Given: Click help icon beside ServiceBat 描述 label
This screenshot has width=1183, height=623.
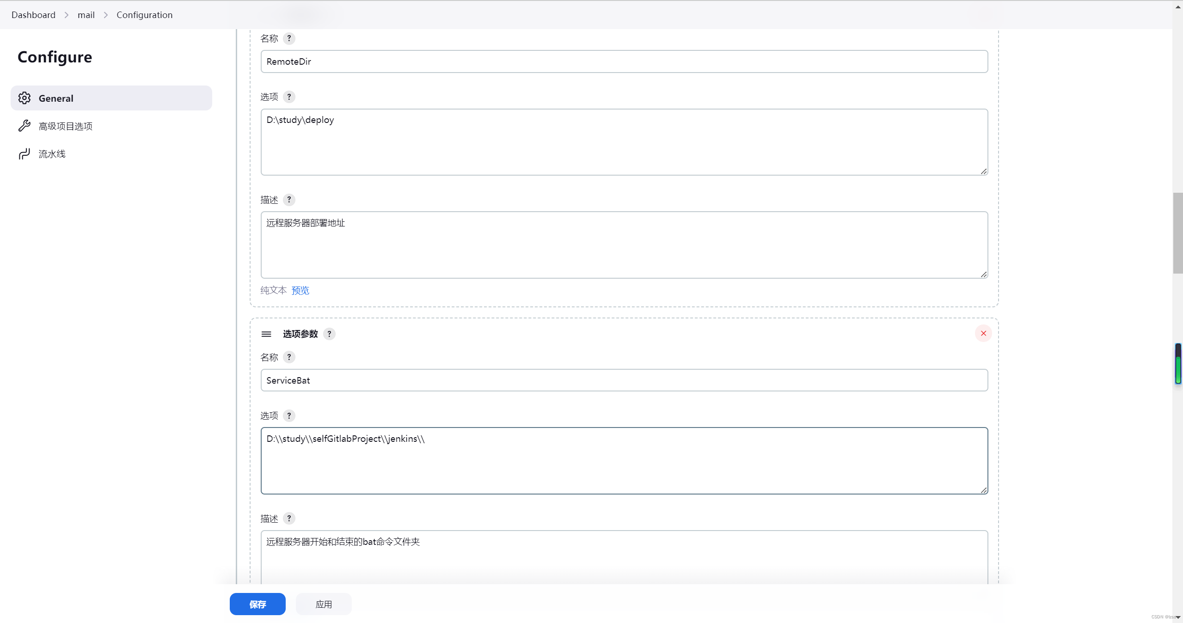Looking at the screenshot, I should pos(289,519).
